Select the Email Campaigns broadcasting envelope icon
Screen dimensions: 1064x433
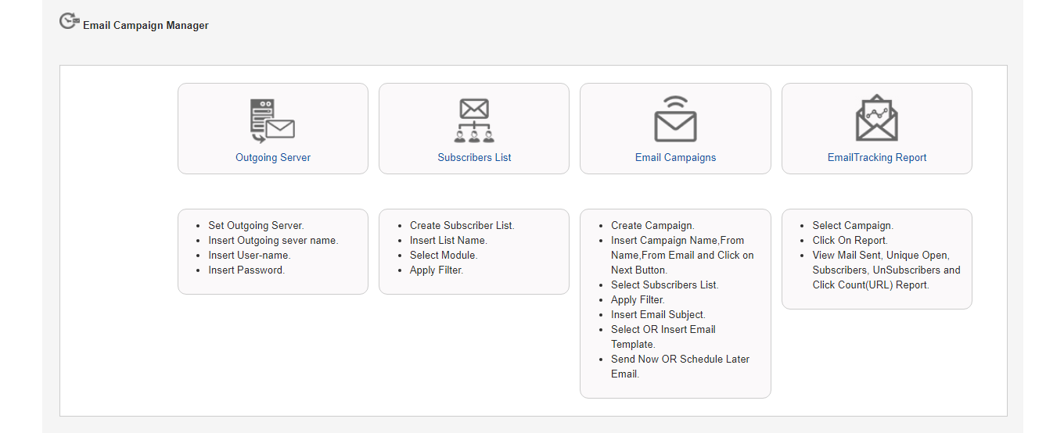[x=675, y=120]
